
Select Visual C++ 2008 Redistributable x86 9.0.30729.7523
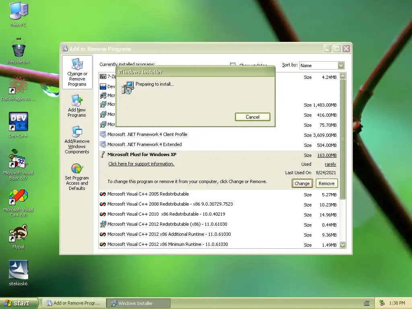tap(219, 204)
